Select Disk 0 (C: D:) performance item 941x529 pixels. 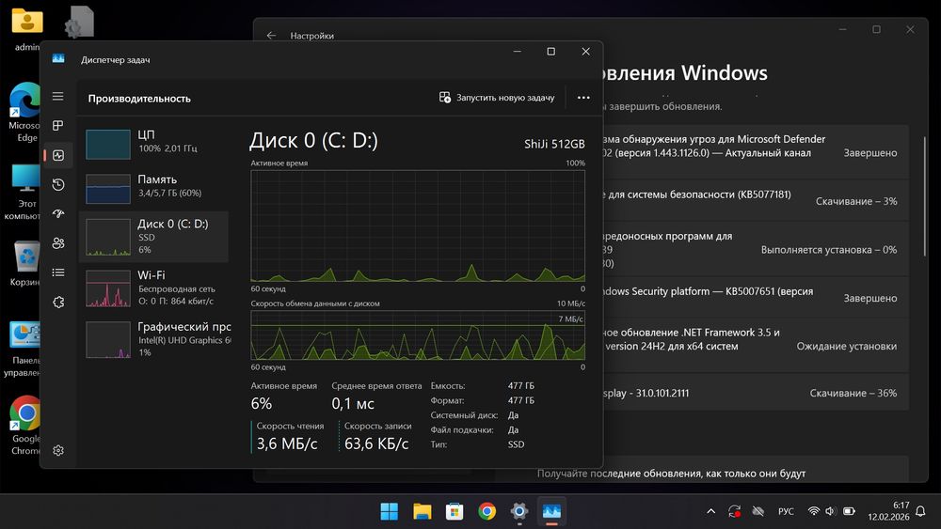(x=154, y=237)
